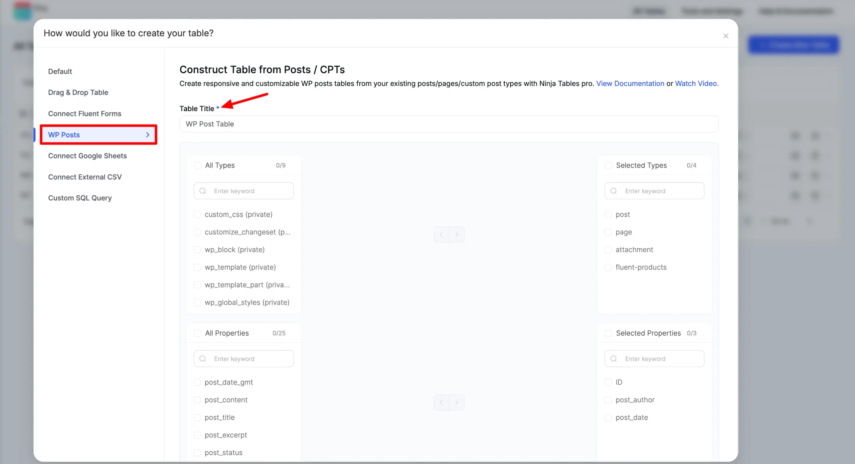Check the Selected Properties checkbox
This screenshot has height=464, width=855.
pyautogui.click(x=609, y=333)
